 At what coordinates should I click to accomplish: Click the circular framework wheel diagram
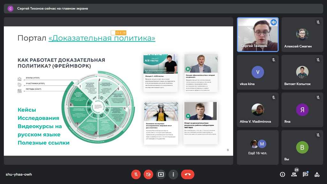point(98,107)
